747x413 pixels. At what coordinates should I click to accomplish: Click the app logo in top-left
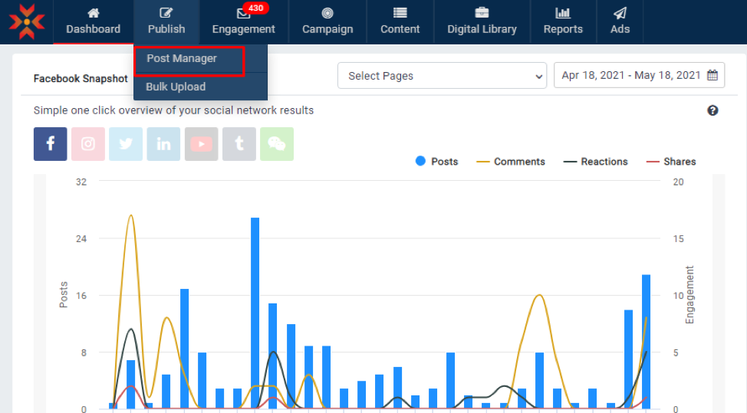[26, 21]
